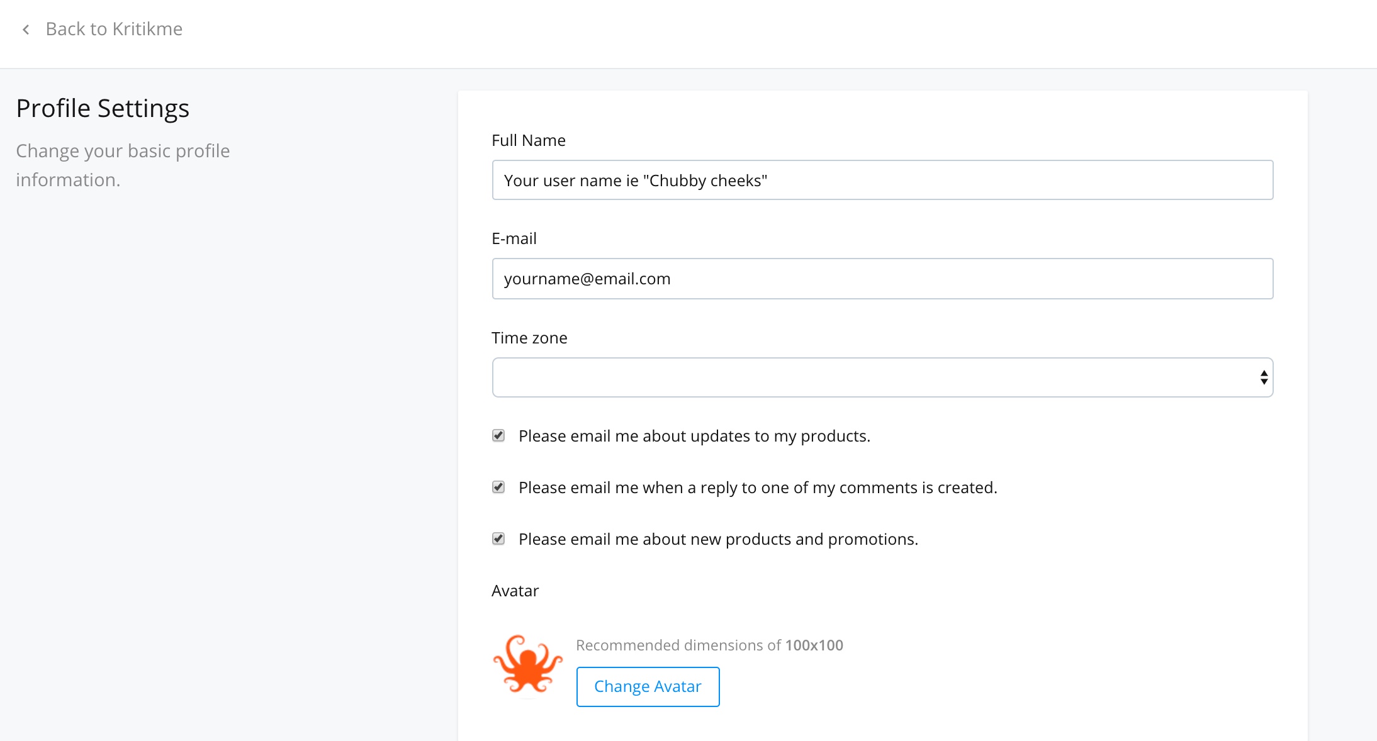Open the Time zone dropdown
Screen dimensions: 1377x741
pyautogui.click(x=882, y=377)
